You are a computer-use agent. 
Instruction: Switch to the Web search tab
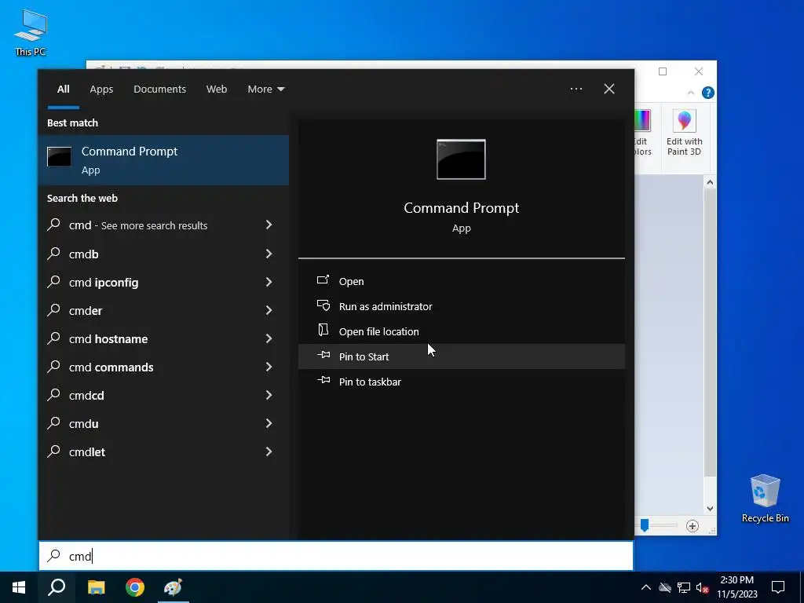(217, 90)
